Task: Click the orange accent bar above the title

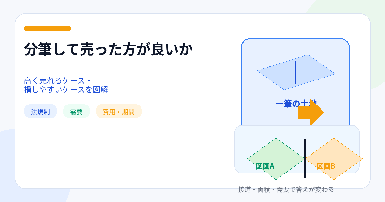Action: (47, 29)
